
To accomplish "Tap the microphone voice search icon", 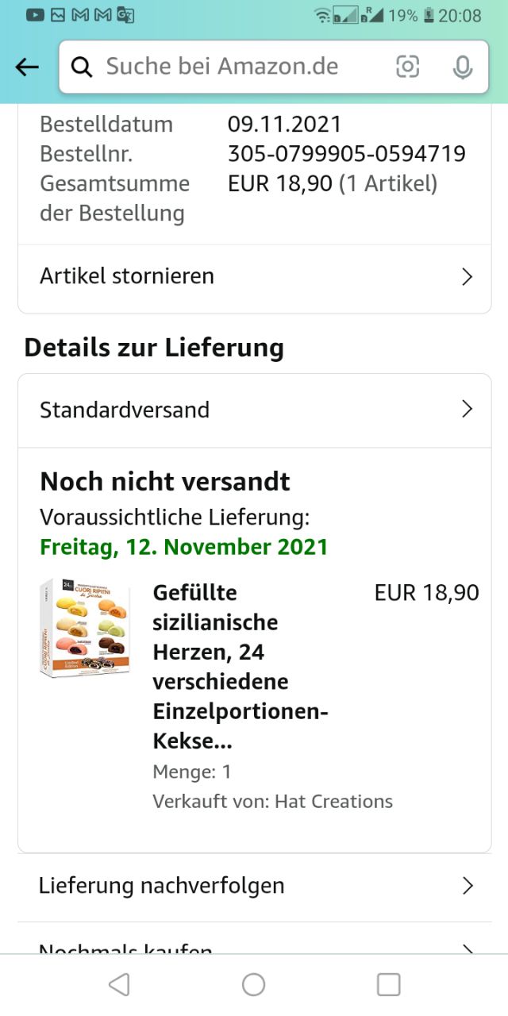I will pos(462,67).
